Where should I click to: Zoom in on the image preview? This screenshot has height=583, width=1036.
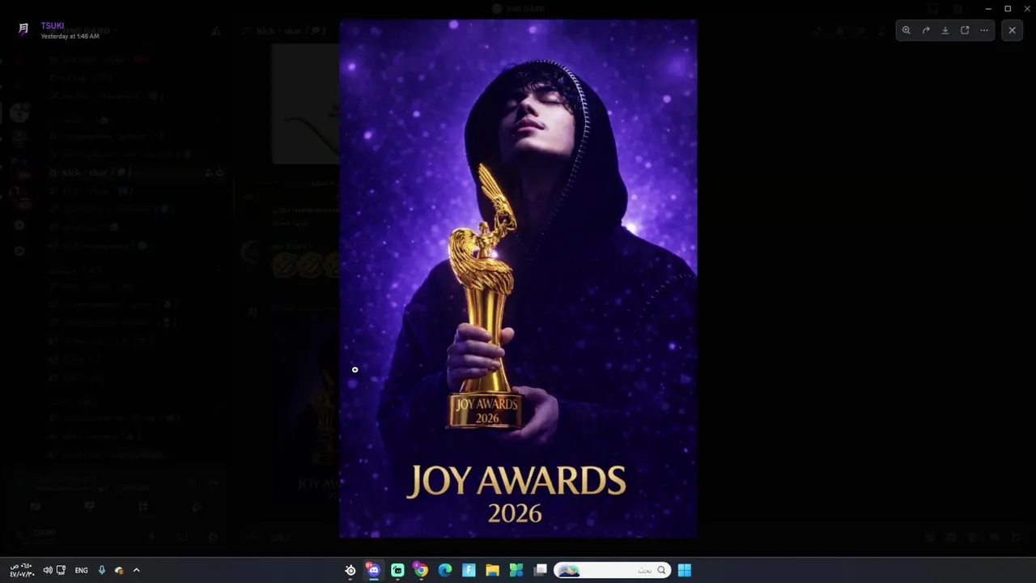point(906,31)
